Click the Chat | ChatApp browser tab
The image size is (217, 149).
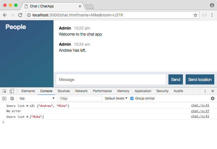(53, 6)
